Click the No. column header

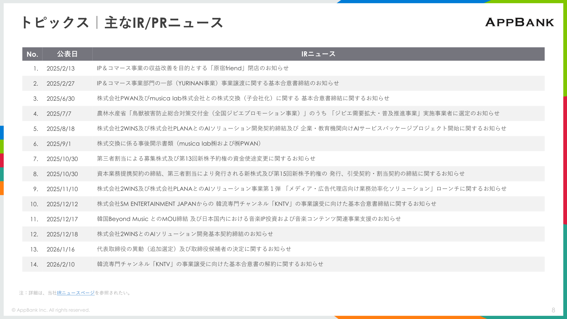click(x=32, y=54)
